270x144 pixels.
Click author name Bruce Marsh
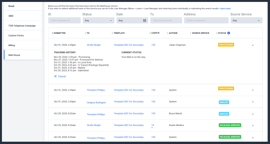(x=175, y=113)
